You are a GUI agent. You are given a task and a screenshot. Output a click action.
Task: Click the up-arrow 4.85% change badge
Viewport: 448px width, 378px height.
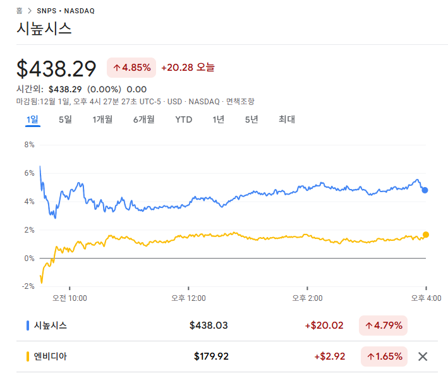coord(131,68)
